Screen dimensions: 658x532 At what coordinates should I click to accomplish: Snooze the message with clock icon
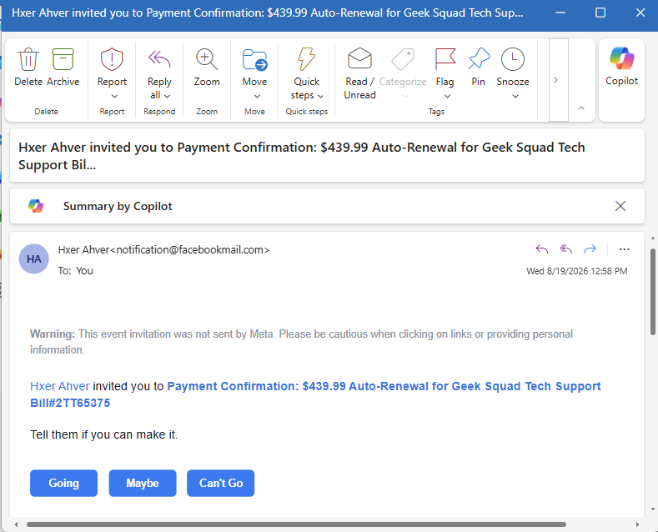click(x=513, y=59)
